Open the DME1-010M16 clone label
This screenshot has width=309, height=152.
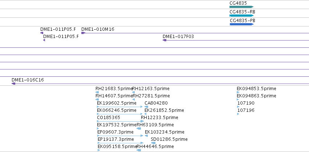click(98, 29)
